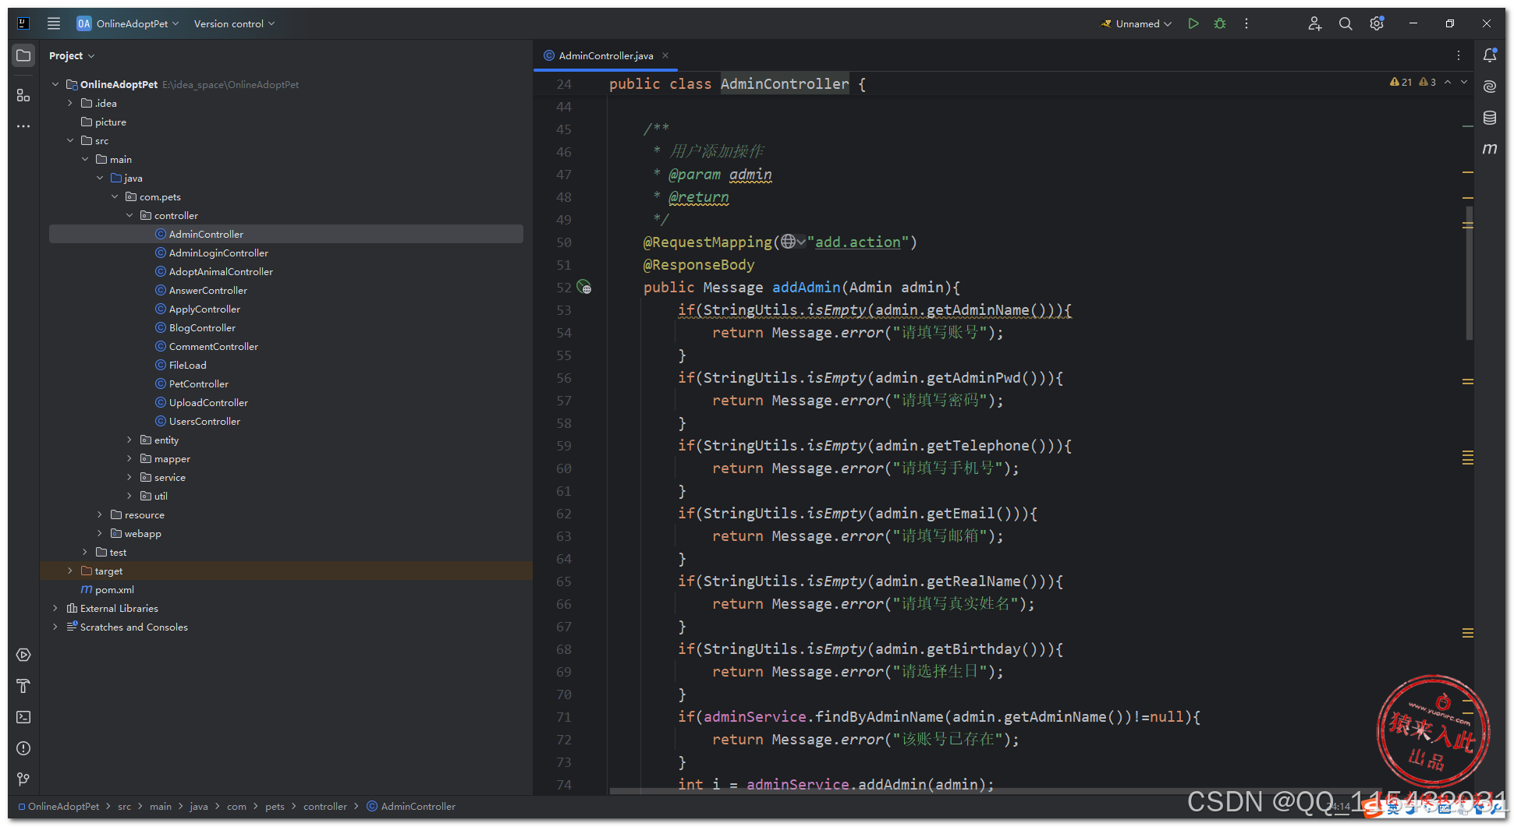
Task: Open OnlineAdoptPet project dropdown
Action: pos(129,23)
